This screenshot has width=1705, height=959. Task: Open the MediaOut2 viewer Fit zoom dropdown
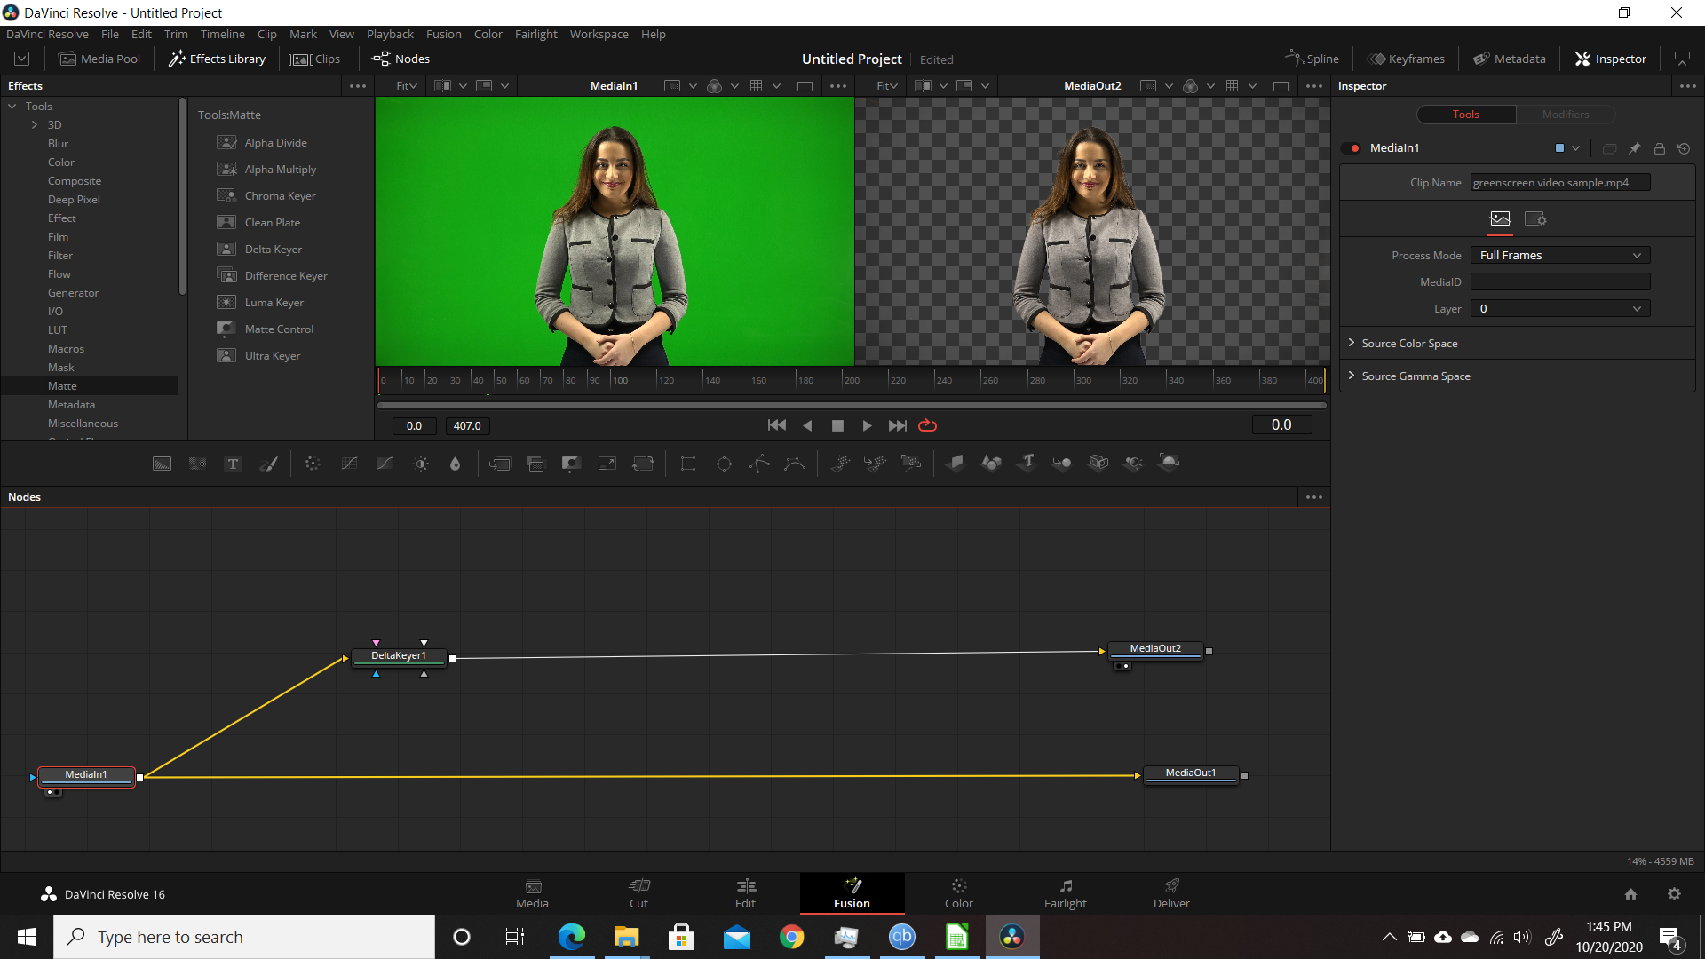point(886,86)
